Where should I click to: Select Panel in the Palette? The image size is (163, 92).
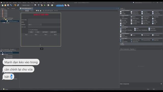tap(122, 12)
